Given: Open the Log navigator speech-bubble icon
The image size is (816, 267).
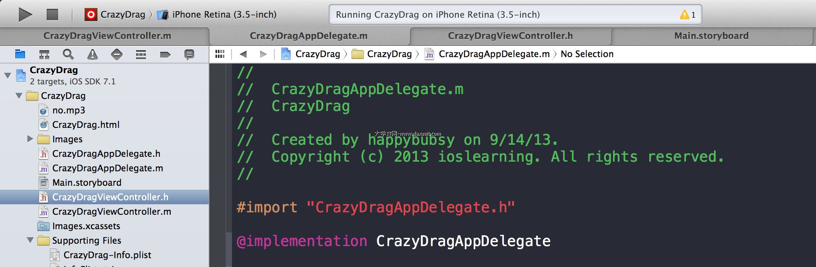Looking at the screenshot, I should (189, 55).
